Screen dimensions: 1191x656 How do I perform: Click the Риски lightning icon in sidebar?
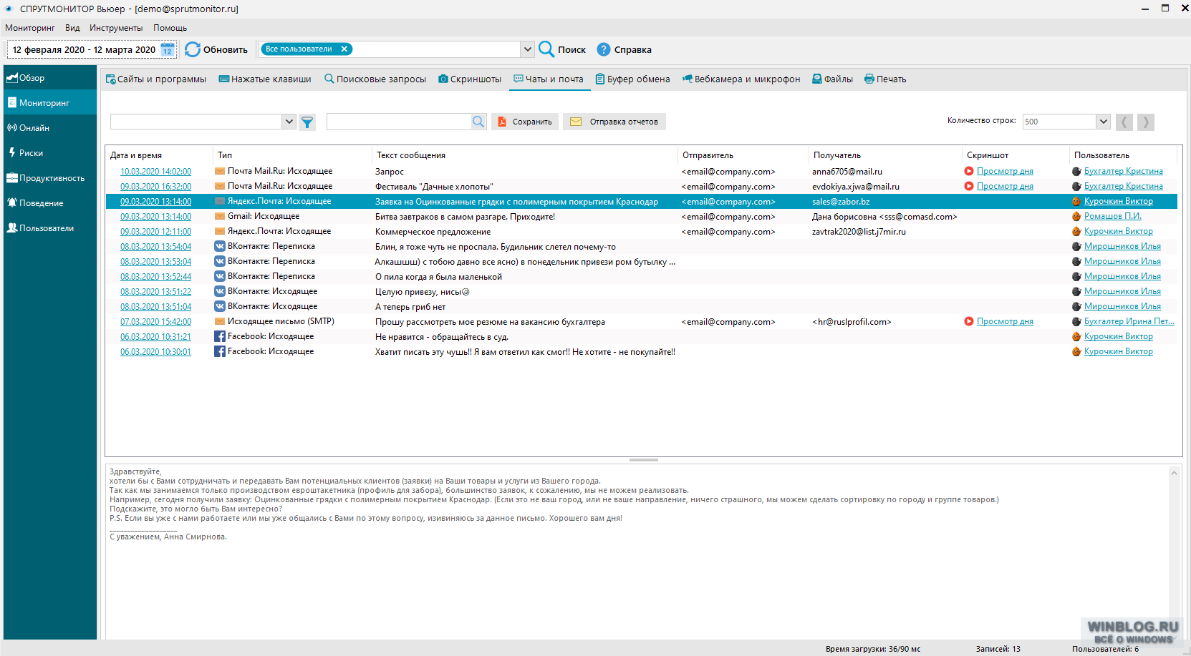(12, 152)
